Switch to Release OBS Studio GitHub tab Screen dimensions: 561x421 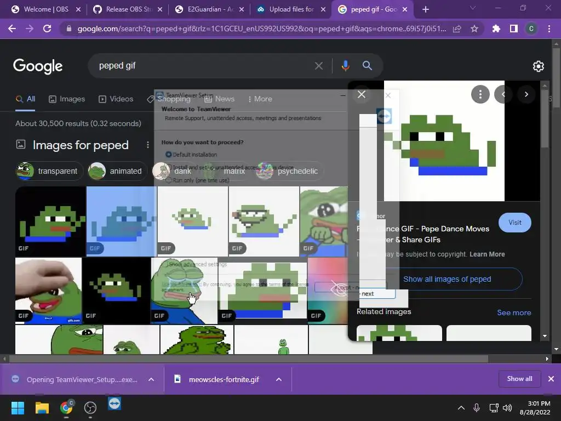(127, 9)
